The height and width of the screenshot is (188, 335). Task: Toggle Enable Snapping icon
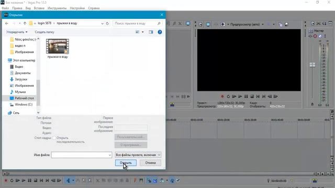click(149, 181)
